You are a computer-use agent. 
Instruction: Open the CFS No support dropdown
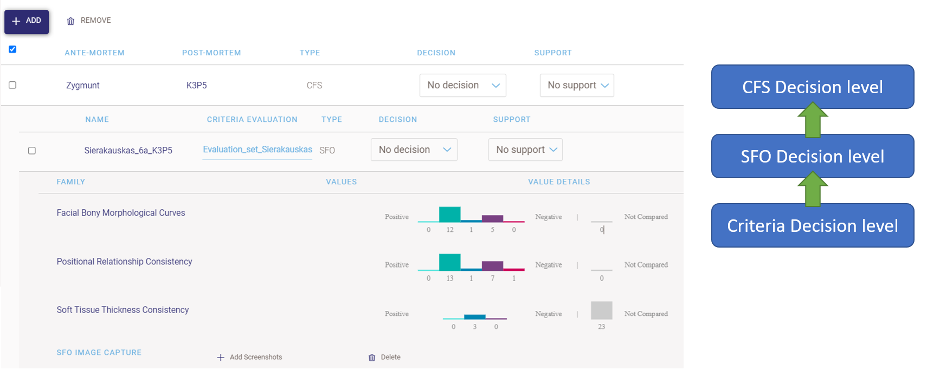577,86
